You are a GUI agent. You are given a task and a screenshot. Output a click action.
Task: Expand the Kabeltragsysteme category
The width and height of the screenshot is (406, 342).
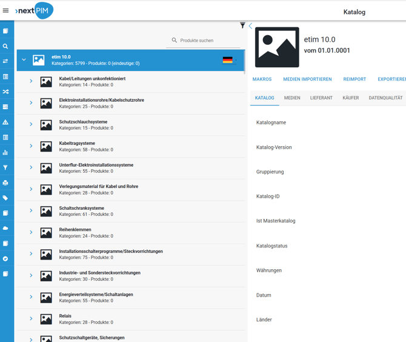coord(31,146)
